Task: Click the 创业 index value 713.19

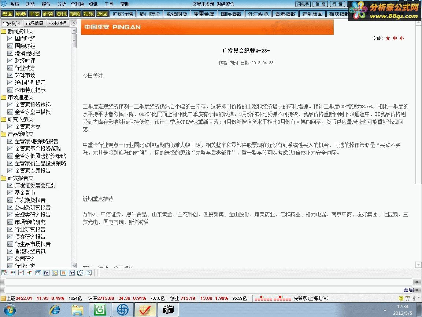Action: pos(188,298)
